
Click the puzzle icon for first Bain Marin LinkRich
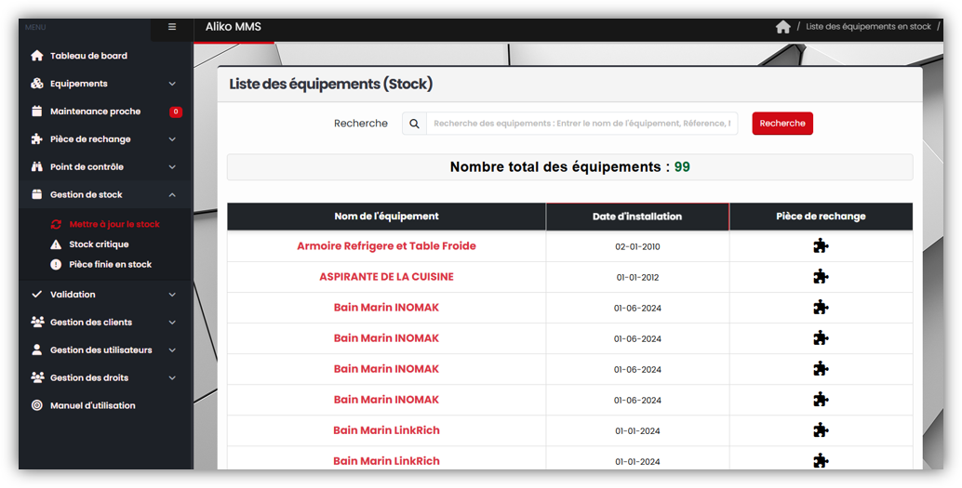click(x=820, y=430)
